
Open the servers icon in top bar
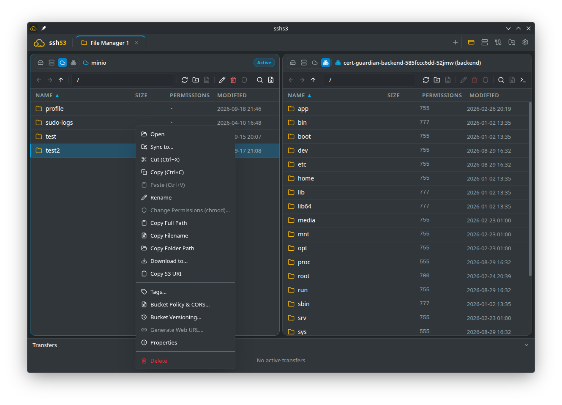(485, 42)
